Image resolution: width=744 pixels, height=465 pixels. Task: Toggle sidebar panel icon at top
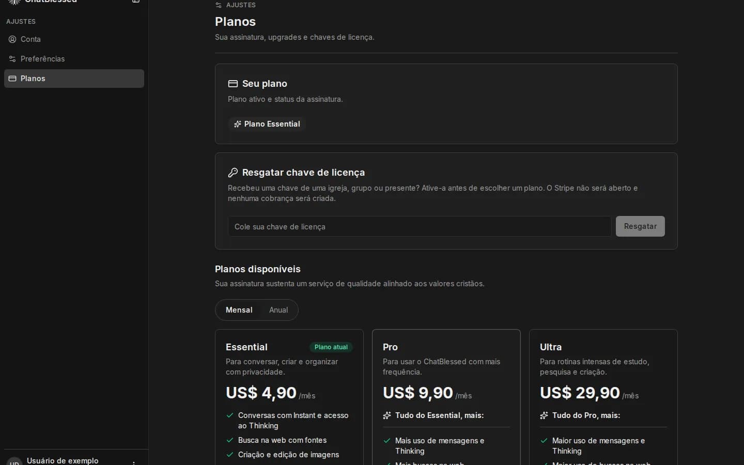[x=136, y=2]
